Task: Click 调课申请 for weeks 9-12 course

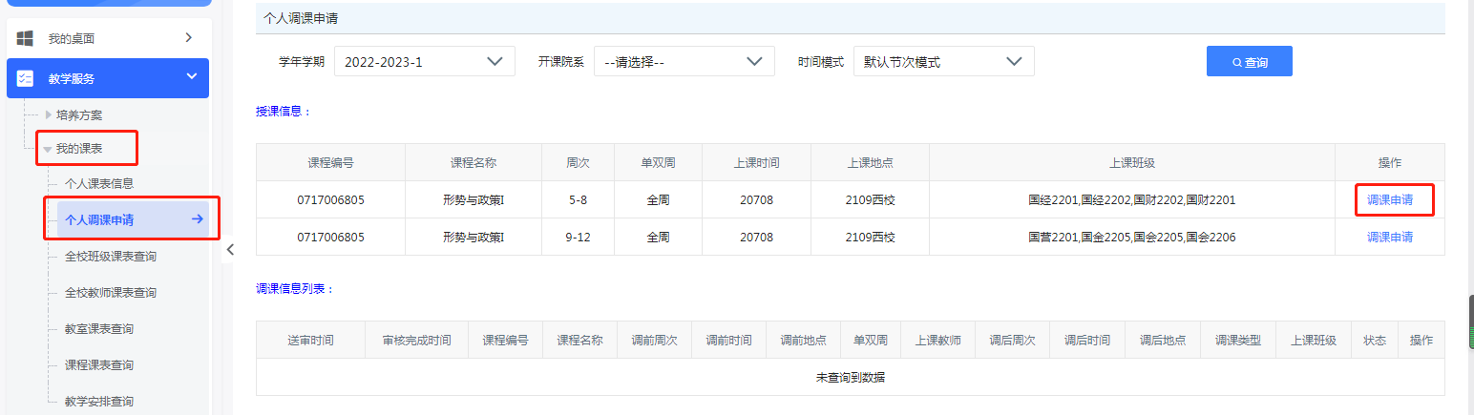Action: [1389, 237]
